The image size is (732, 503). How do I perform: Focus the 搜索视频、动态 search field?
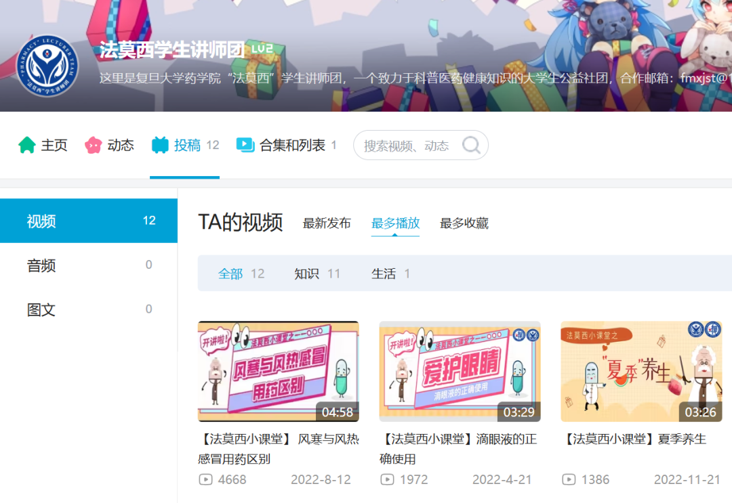coord(421,146)
